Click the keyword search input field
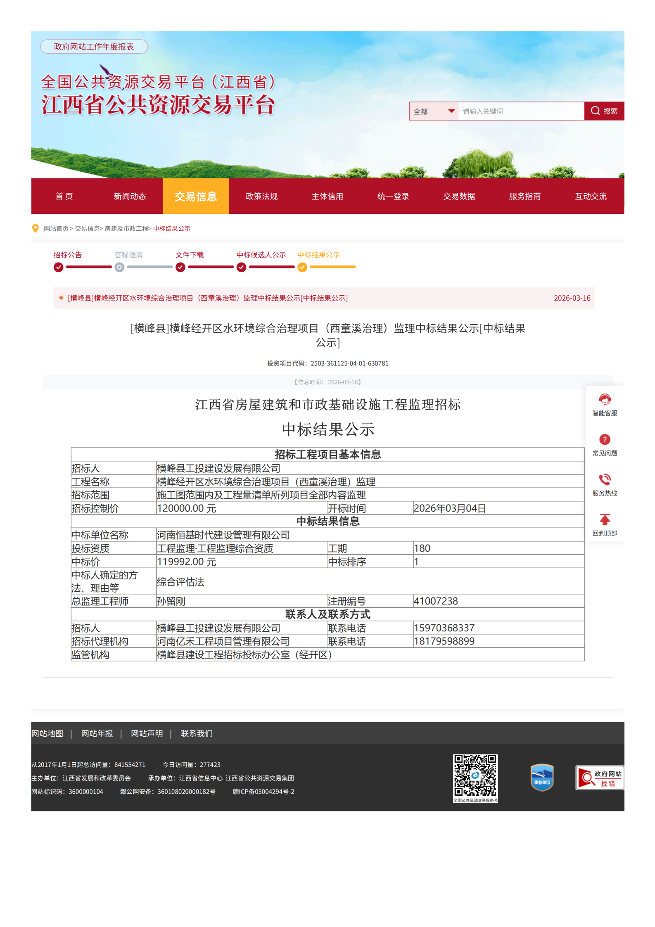Viewport: 655px width, 927px height. pyautogui.click(x=520, y=111)
